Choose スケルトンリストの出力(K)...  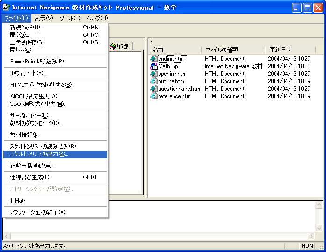[x=55, y=154]
